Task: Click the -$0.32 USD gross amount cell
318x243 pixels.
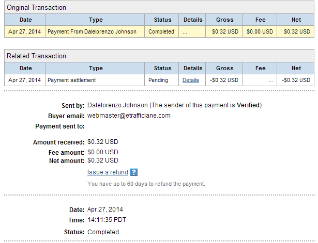Action: pyautogui.click(x=224, y=80)
